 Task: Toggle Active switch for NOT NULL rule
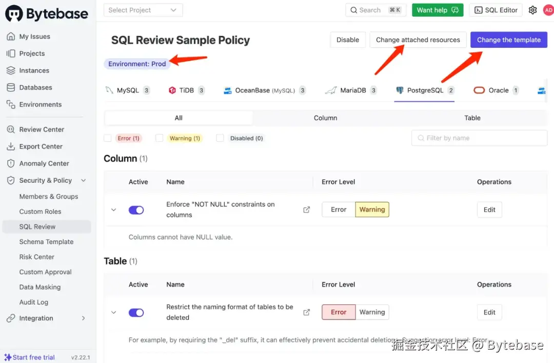136,210
